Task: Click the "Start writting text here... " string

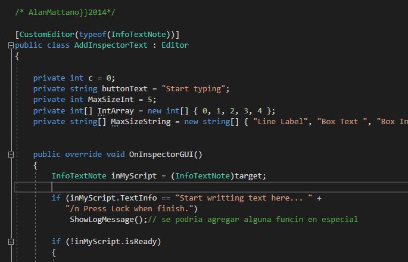Action: [x=244, y=198]
